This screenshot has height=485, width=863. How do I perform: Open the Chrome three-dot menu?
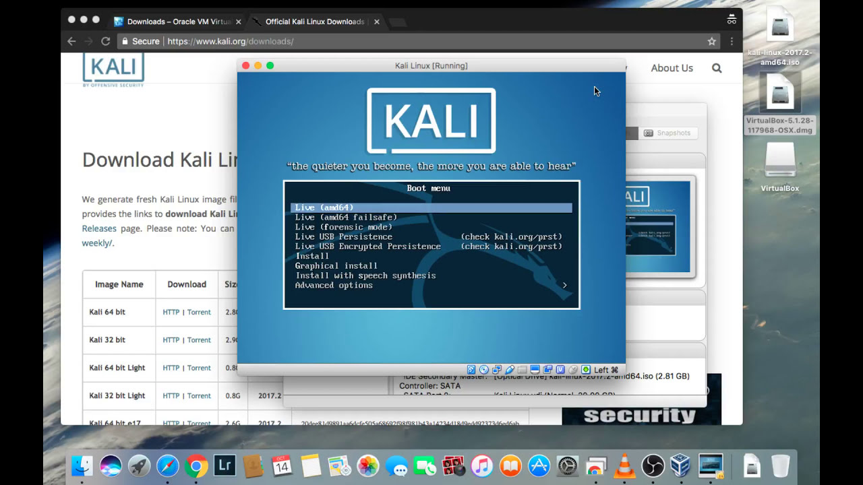click(732, 41)
